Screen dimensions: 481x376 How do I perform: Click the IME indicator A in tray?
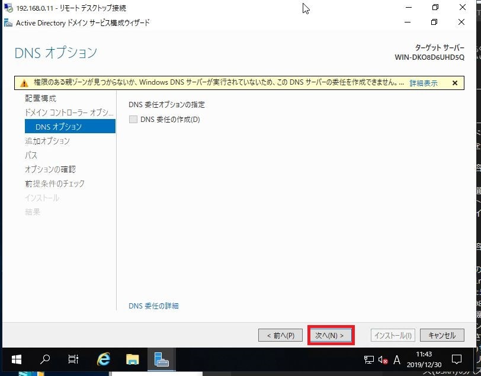(x=397, y=359)
